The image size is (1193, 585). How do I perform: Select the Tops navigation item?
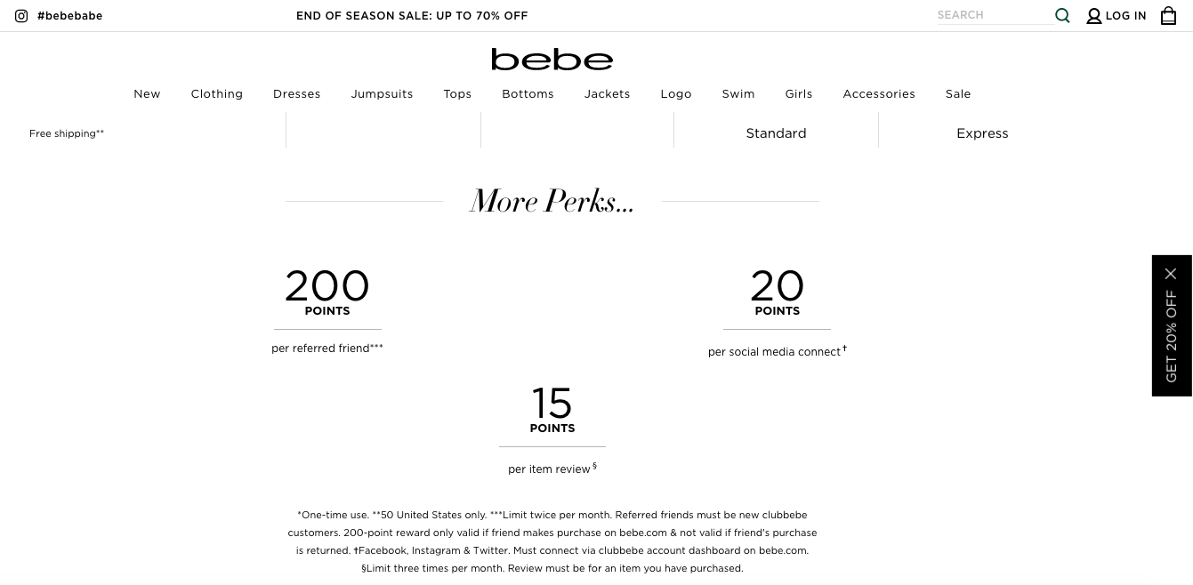[x=457, y=93]
